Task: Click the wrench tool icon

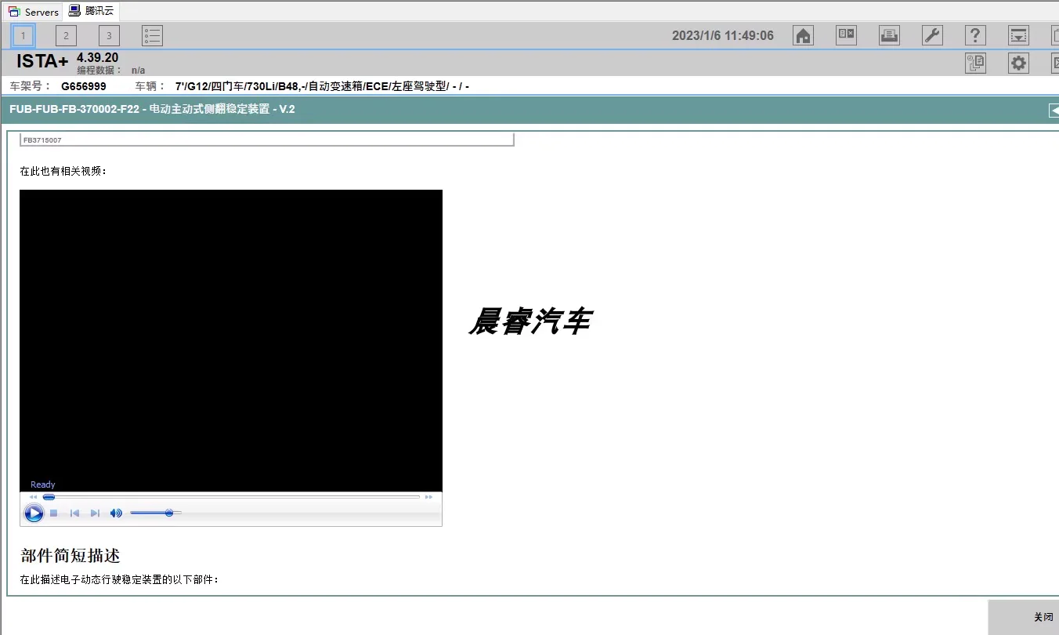Action: coord(932,35)
